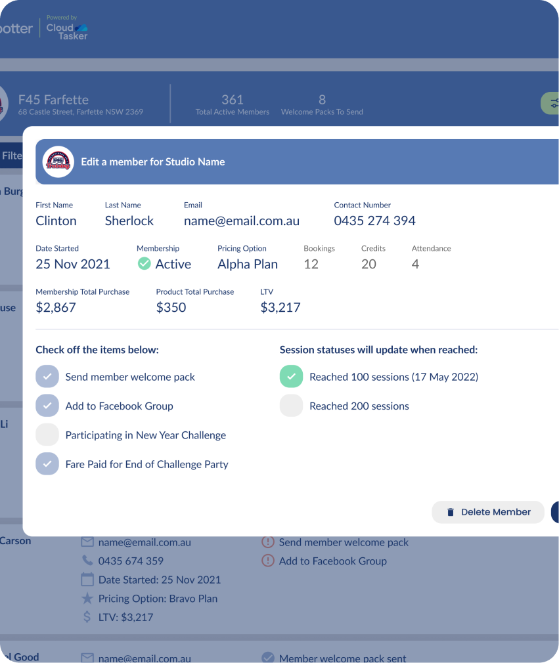Image resolution: width=559 pixels, height=663 pixels.
Task: Uncheck Fare Paid for End of Challenge Party
Action: 47,464
